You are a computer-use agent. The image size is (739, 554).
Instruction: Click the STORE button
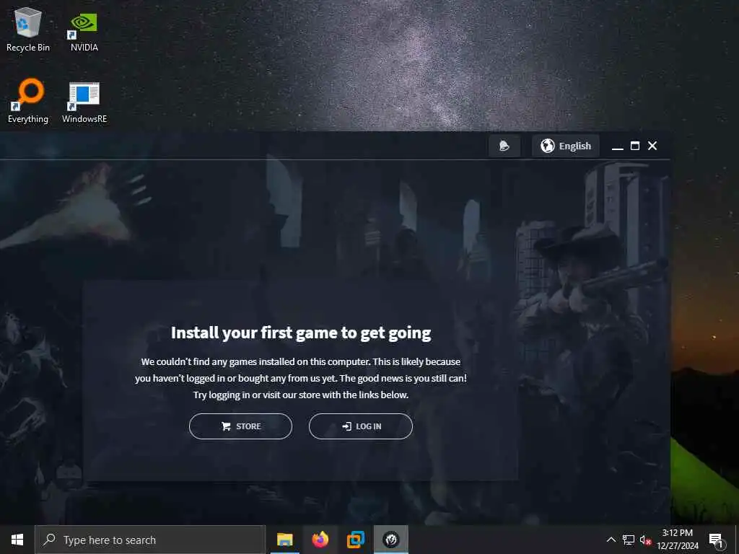click(240, 426)
